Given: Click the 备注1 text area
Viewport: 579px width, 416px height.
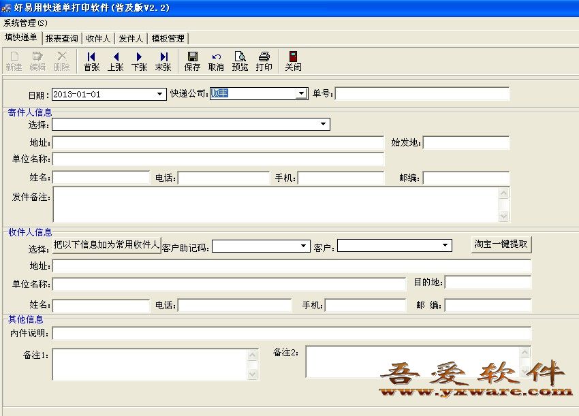Looking at the screenshot, I should pyautogui.click(x=150, y=364).
